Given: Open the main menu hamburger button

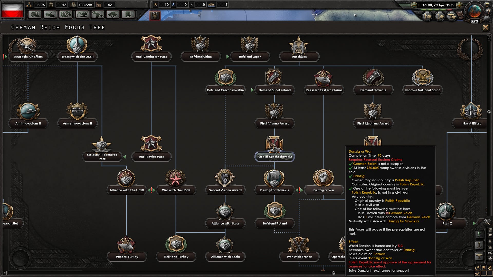Looking at the screenshot, I should click(487, 4).
